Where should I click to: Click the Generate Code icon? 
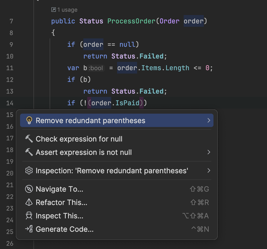(29, 229)
